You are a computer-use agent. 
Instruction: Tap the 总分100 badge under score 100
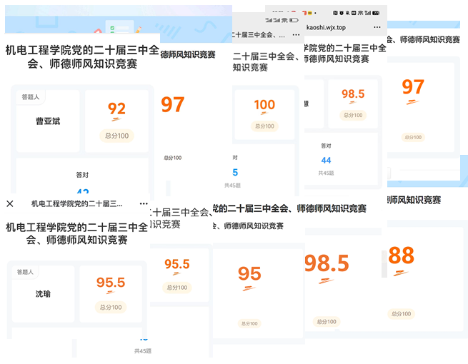tap(264, 126)
